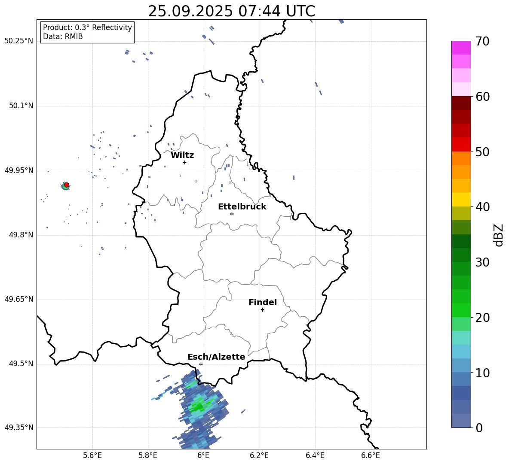This screenshot has height=464, width=509.
Task: Click the colorbar label "30"
Action: click(x=482, y=262)
